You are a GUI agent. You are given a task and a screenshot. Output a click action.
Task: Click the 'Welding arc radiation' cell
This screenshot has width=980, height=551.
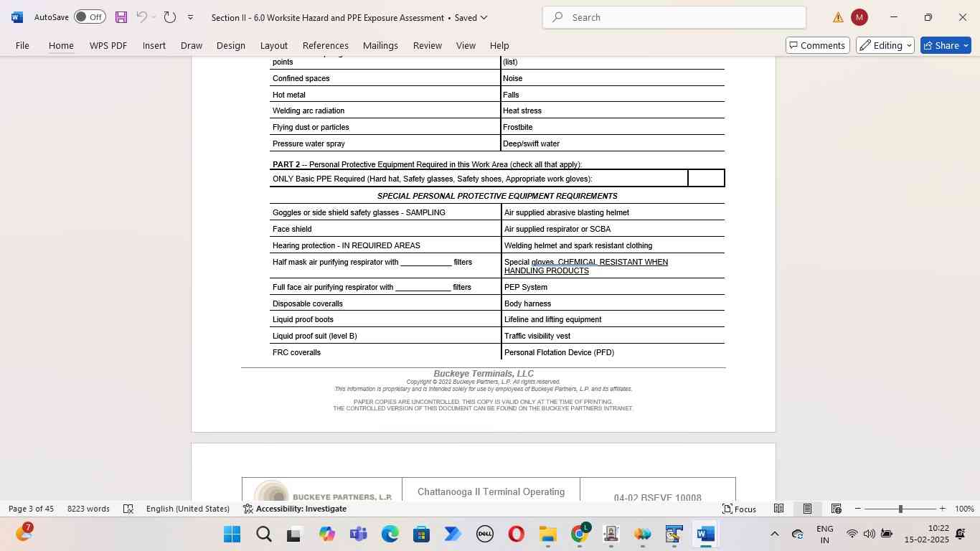point(385,110)
